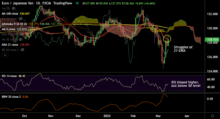Click the 'Struggles at 21-EMA' annotation text
Screen dimensions: 220x119
183,49
